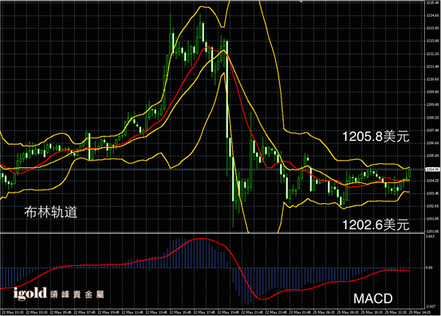The width and height of the screenshot is (441, 316).
Task: Click the 22 May 13:45 time label
Action: [x=157, y=312]
